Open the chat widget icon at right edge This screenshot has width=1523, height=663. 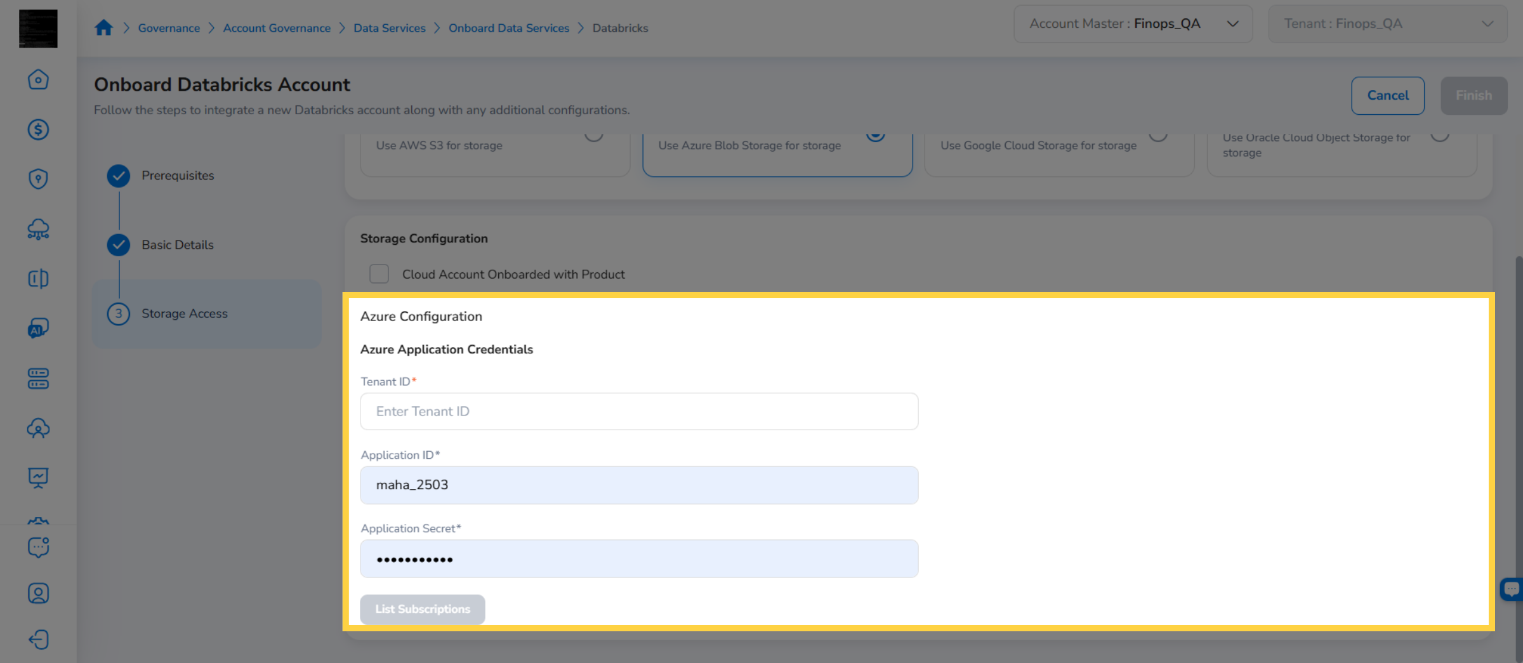click(x=1512, y=589)
